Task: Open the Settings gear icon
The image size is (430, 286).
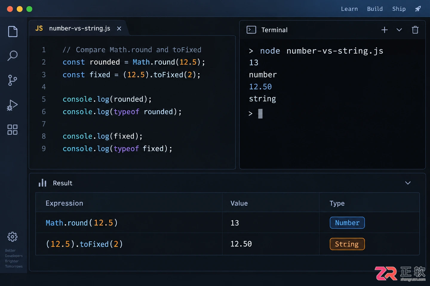Action: pyautogui.click(x=13, y=237)
